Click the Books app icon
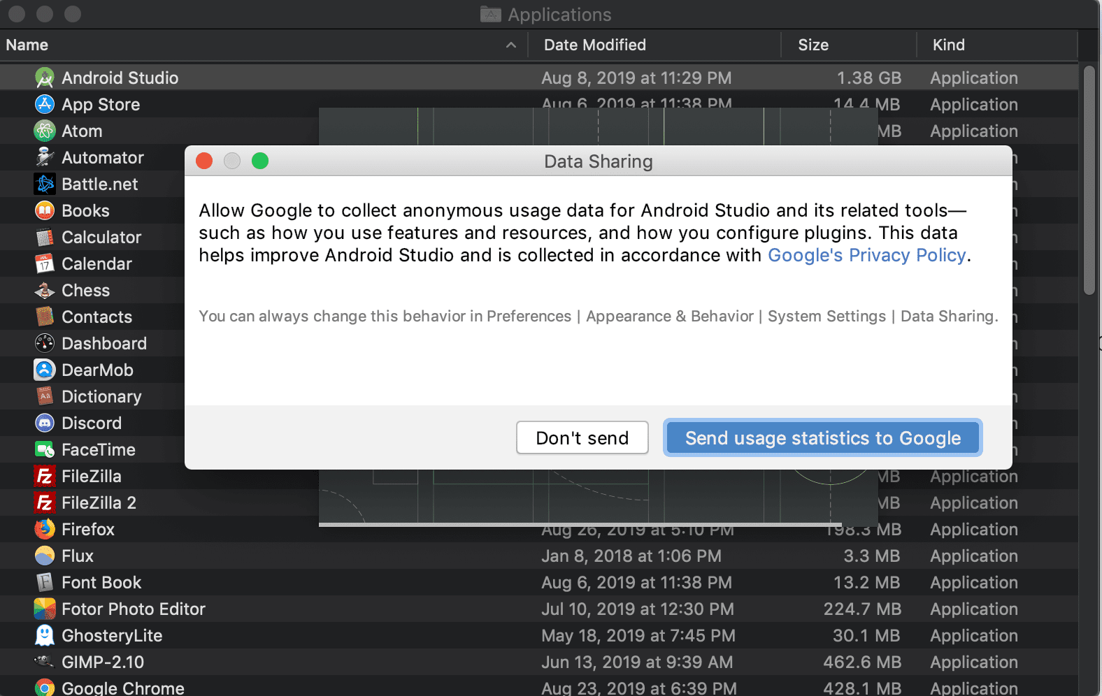The width and height of the screenshot is (1102, 696). pyautogui.click(x=45, y=210)
